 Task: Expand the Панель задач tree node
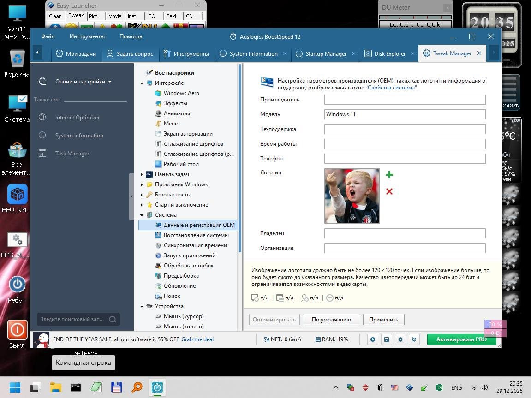click(142, 174)
